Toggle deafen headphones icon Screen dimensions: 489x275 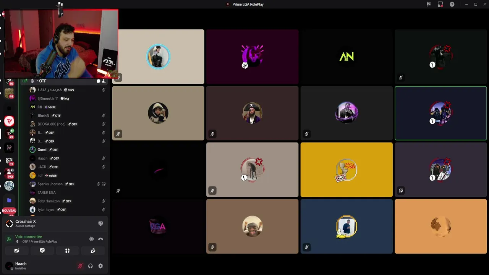click(91, 266)
